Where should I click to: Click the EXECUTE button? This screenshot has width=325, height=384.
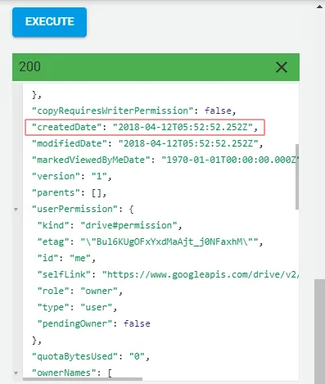pyautogui.click(x=49, y=22)
